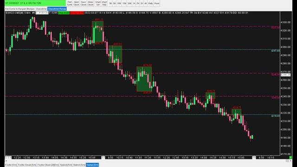
Task: Select the 3H timeframe button
Action: pyautogui.click(x=142, y=3)
